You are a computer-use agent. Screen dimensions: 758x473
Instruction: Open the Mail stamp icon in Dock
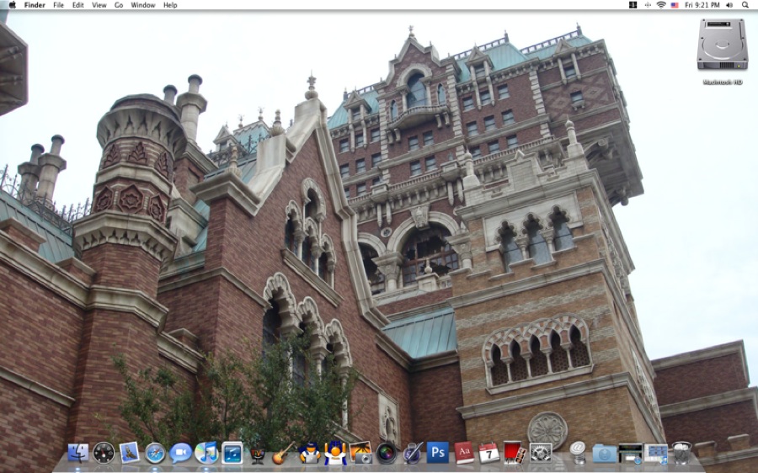coord(129,453)
